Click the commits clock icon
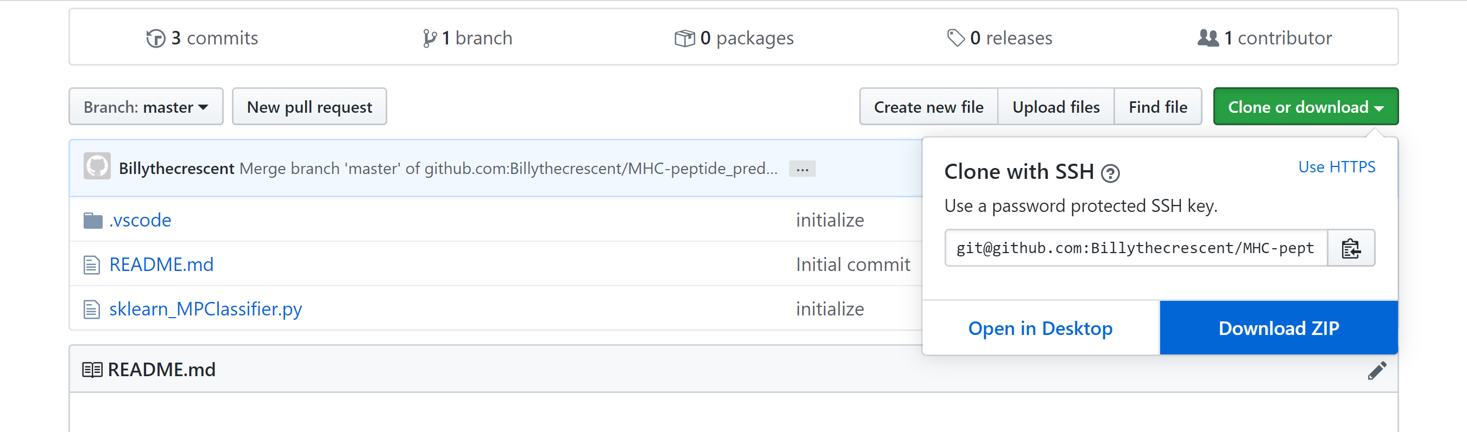Screen dimensions: 1467x432 coord(155,38)
